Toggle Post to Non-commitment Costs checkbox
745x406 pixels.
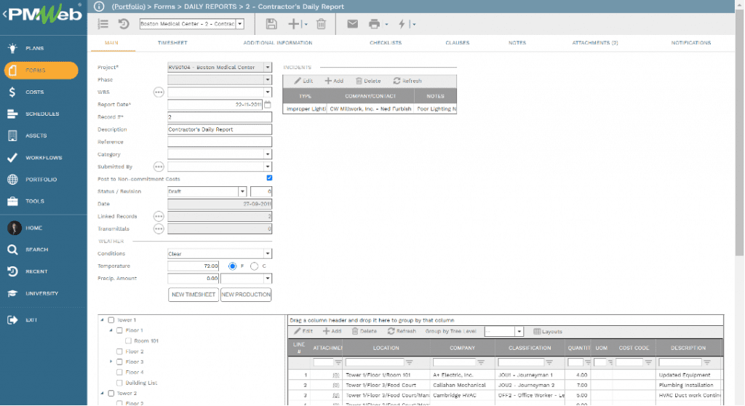[269, 178]
